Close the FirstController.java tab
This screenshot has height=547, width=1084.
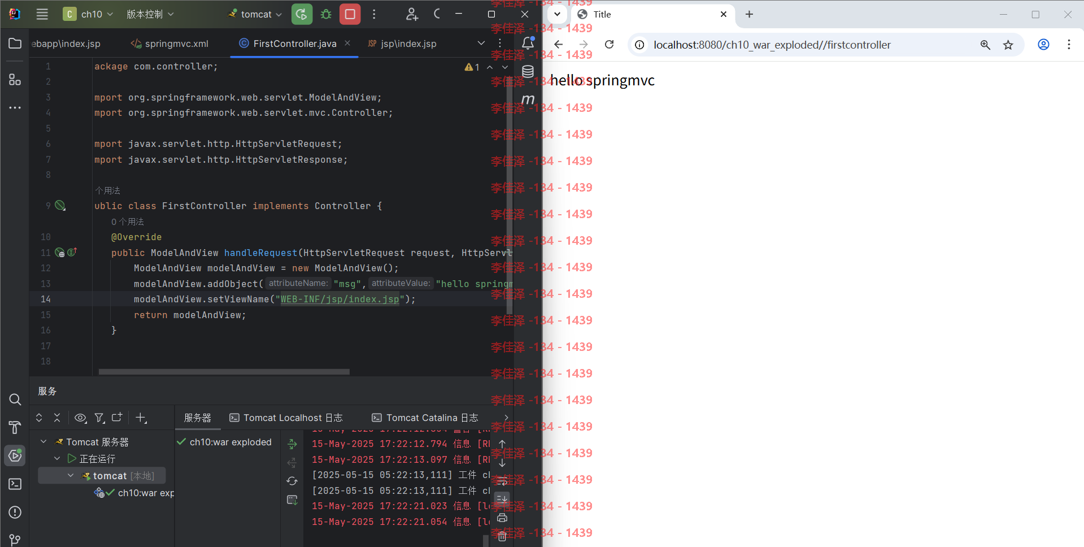347,43
